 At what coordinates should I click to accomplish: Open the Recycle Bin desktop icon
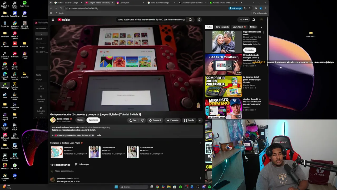coord(5,24)
